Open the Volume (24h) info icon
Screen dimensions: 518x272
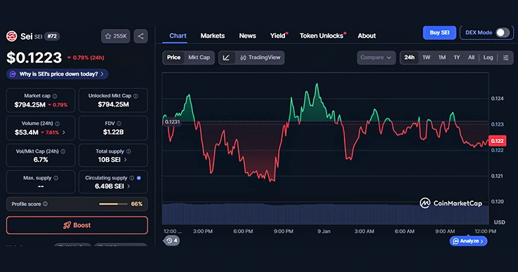(57, 123)
